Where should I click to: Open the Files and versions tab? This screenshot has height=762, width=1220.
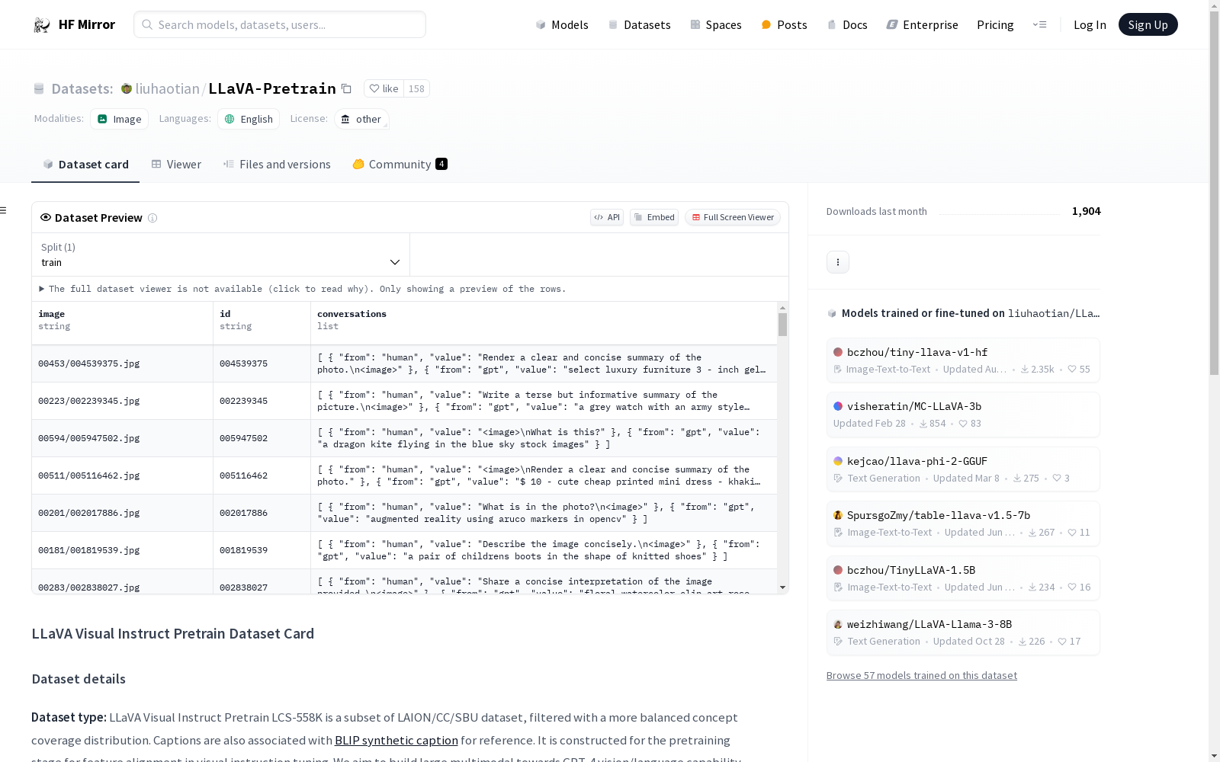tap(277, 165)
